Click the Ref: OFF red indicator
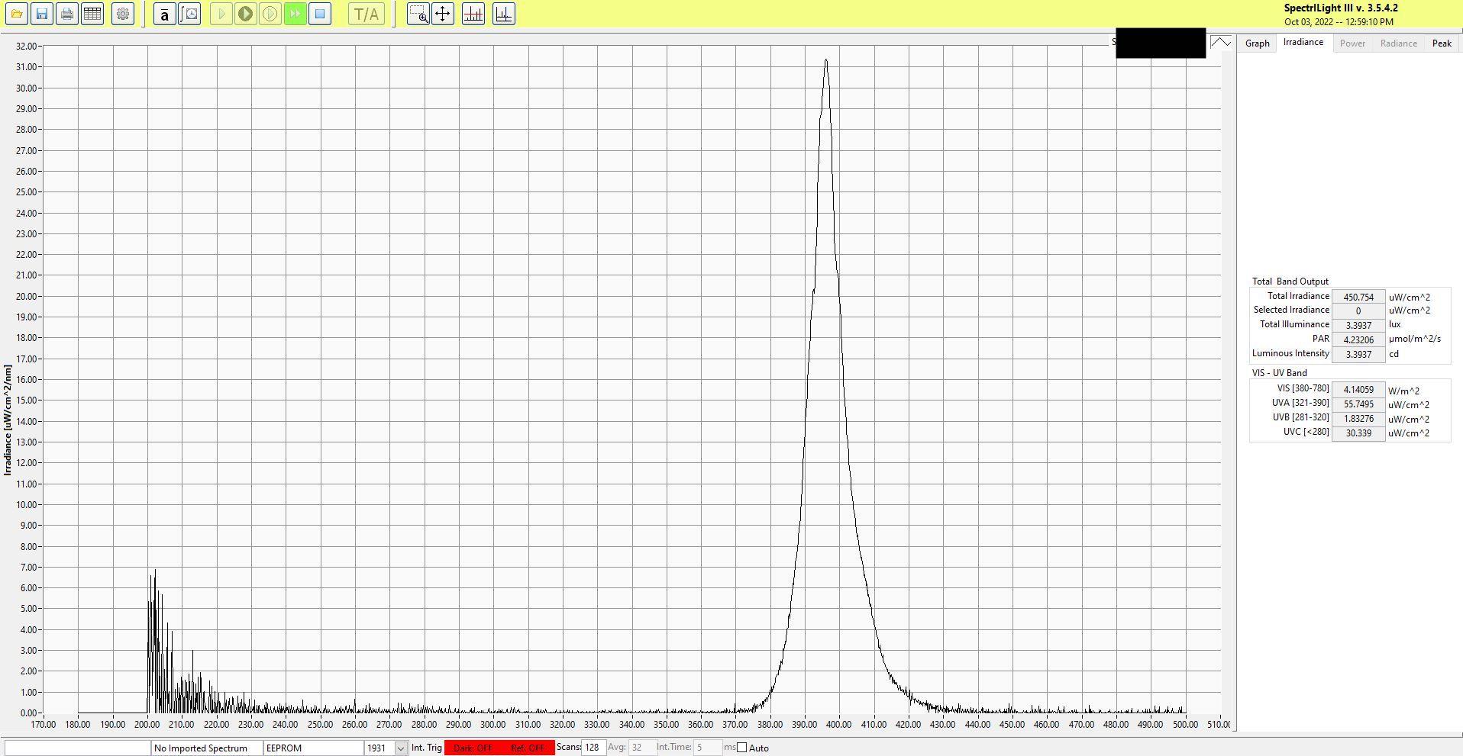 tap(528, 748)
